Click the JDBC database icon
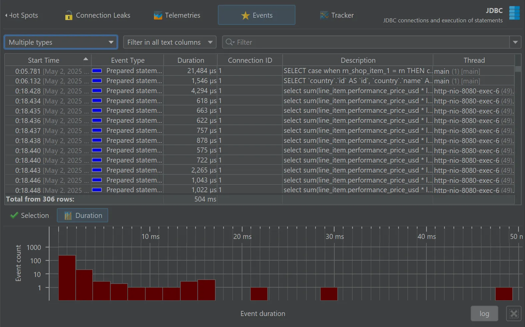The width and height of the screenshot is (525, 327). click(514, 13)
